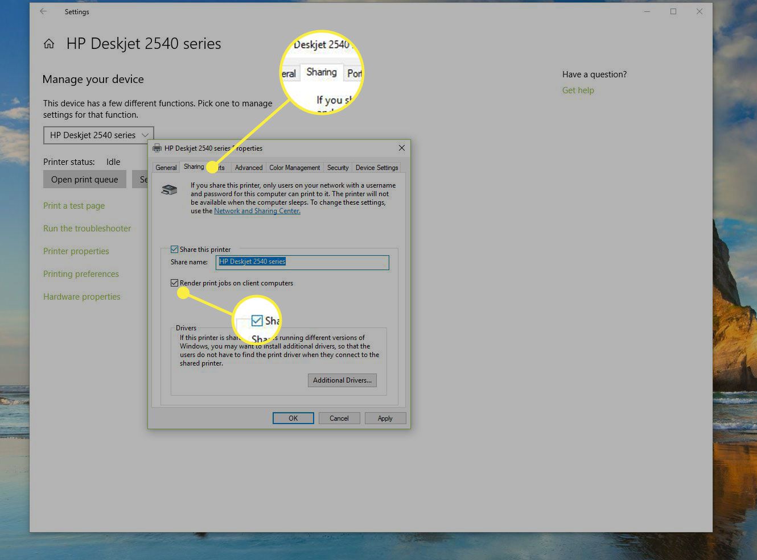Switch to the Color Management tab
Viewport: 757px width, 560px height.
(x=294, y=168)
